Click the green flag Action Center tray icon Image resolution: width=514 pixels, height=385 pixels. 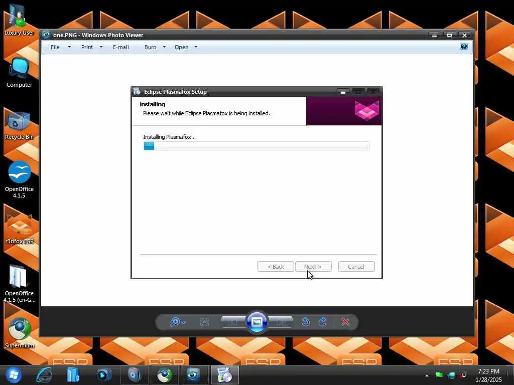(439, 375)
